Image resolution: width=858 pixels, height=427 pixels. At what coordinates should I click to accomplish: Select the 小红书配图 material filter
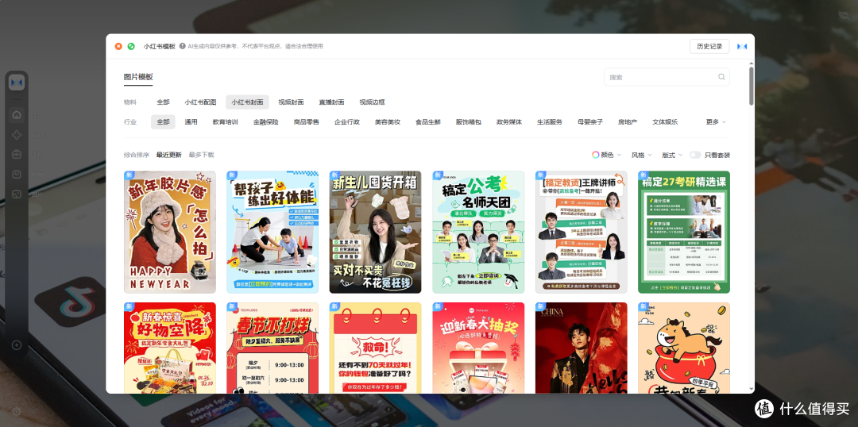(x=200, y=102)
